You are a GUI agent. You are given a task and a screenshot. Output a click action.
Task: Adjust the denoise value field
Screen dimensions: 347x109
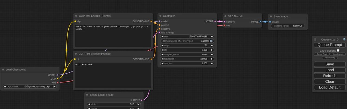(187, 64)
